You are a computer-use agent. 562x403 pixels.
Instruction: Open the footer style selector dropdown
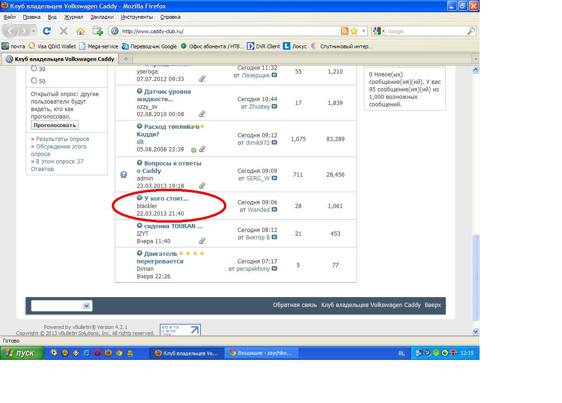click(62, 306)
